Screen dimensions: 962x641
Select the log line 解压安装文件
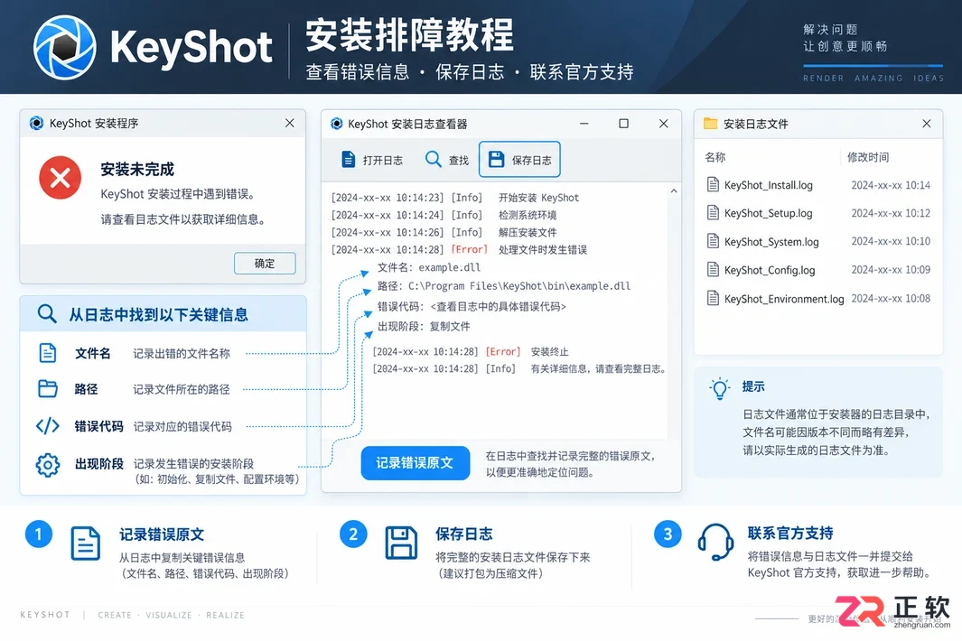coord(444,233)
